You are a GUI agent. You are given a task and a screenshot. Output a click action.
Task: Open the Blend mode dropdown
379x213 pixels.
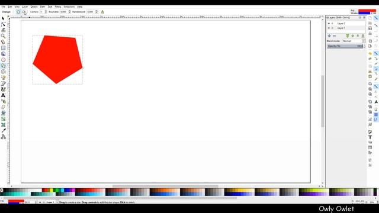coord(354,41)
